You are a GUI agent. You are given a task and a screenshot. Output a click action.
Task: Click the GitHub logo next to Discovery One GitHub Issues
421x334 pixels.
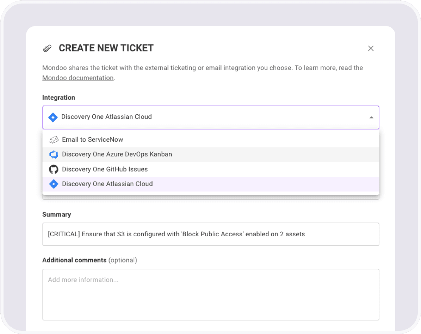click(53, 169)
